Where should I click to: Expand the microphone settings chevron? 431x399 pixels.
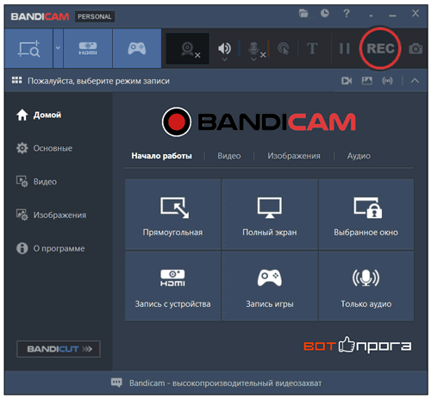(253, 59)
